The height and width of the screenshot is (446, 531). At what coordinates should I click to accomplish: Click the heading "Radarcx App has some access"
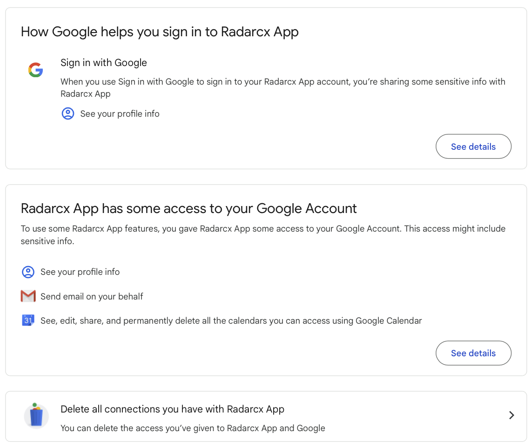click(188, 208)
